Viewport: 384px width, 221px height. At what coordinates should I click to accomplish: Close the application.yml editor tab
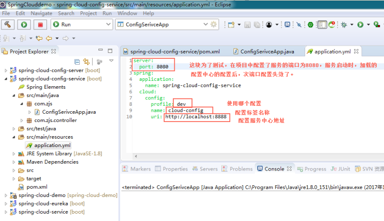pyautogui.click(x=357, y=51)
